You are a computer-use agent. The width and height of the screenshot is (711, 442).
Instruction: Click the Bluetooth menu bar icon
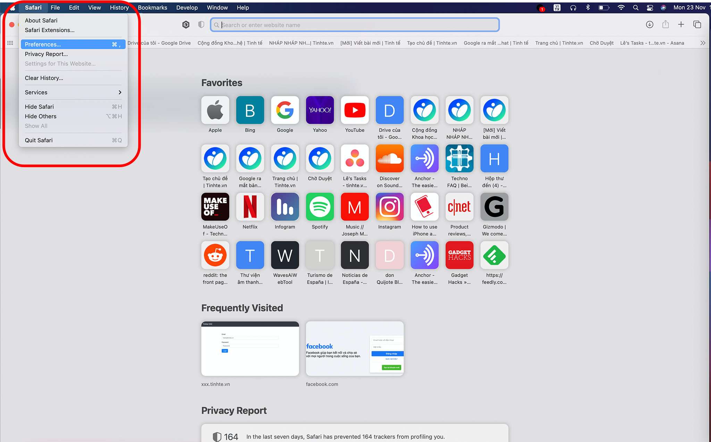point(588,8)
